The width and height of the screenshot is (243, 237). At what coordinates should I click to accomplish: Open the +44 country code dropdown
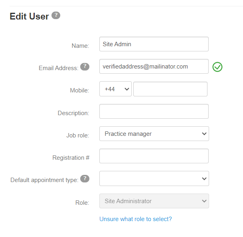coord(115,89)
